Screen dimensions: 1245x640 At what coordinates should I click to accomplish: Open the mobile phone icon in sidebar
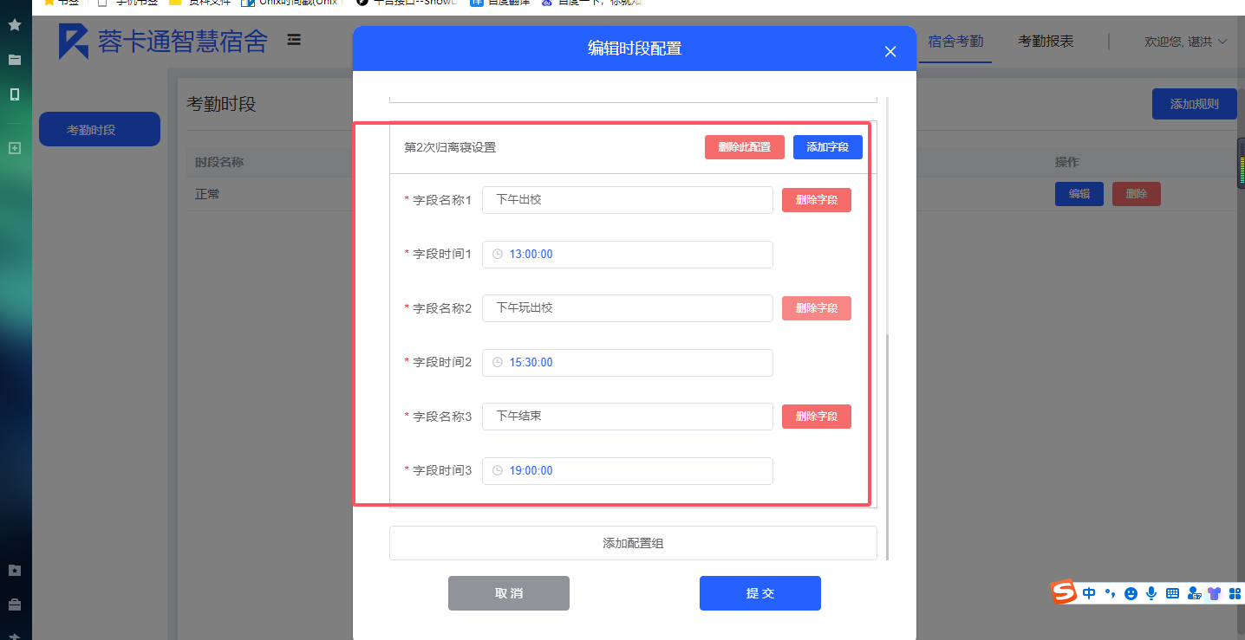(15, 94)
